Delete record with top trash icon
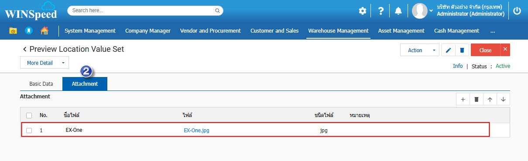The height and width of the screenshot is (161, 528). (x=462, y=50)
